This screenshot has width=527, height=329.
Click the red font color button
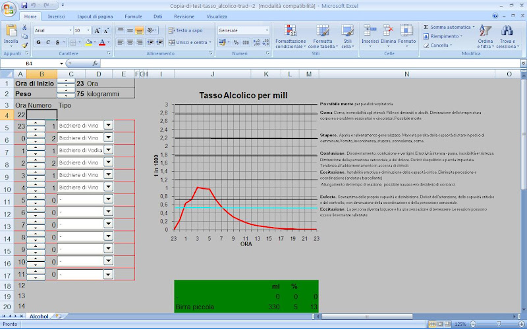coord(102,42)
